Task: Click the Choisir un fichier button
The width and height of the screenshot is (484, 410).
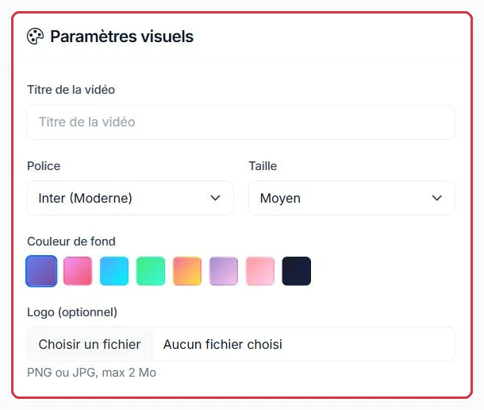Action: tap(90, 344)
